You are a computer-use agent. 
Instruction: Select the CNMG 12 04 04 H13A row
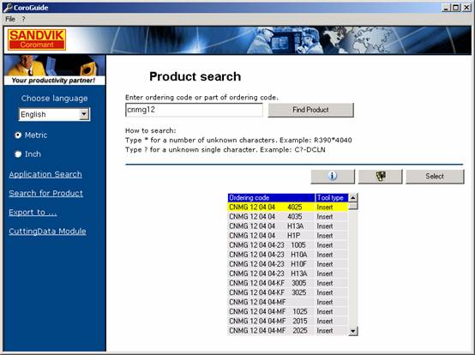click(x=288, y=226)
